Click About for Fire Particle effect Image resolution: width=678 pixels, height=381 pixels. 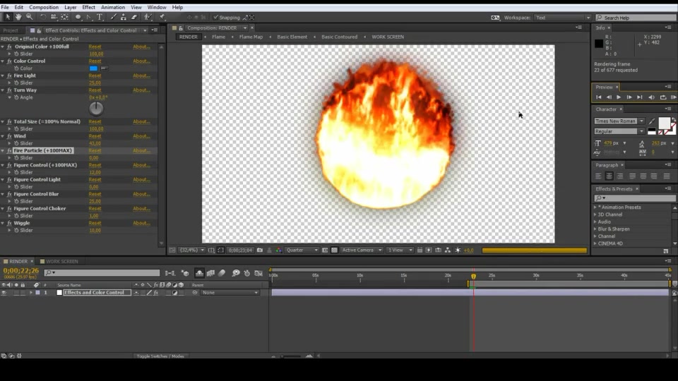pos(141,151)
